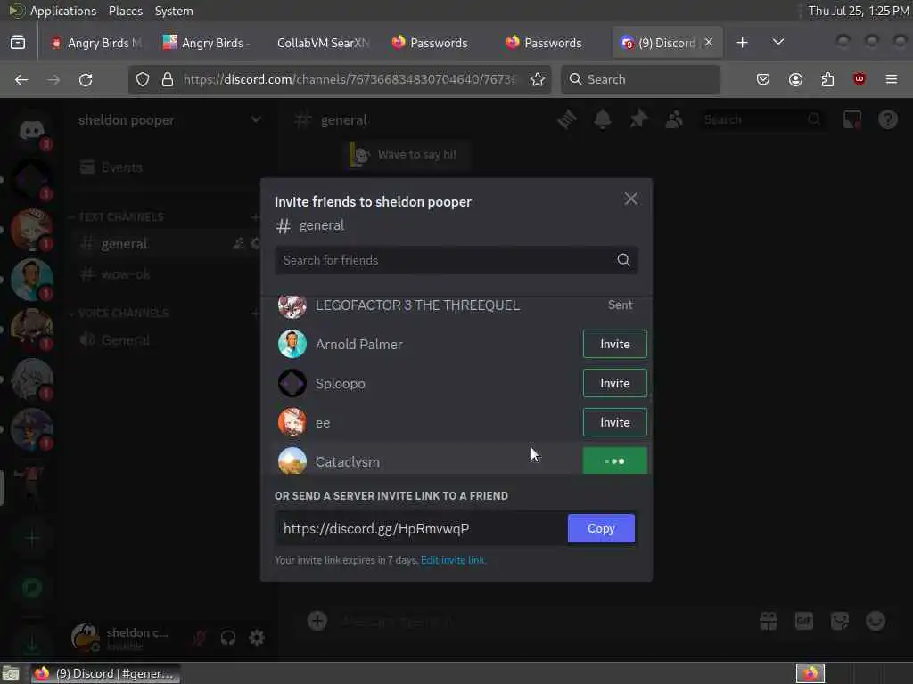Viewport: 913px width, 684px height.
Task: Open the Applications menu in top panel
Action: [63, 11]
